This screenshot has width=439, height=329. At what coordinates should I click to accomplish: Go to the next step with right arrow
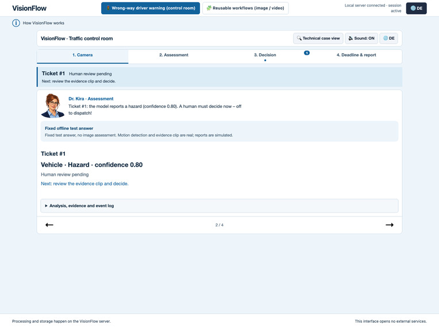[x=390, y=225]
